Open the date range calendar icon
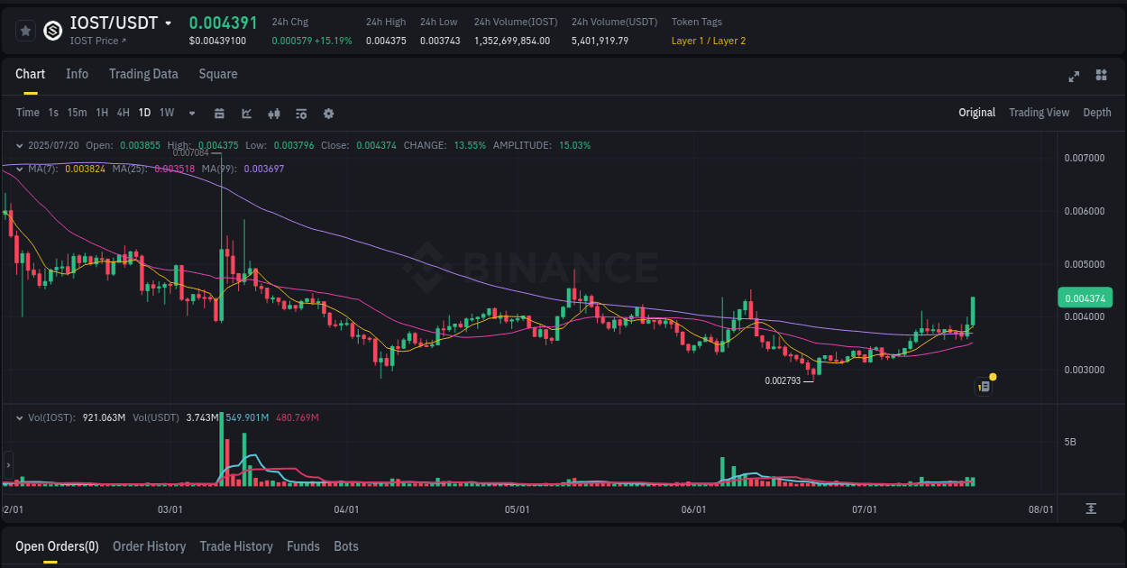The image size is (1127, 568). tap(219, 114)
